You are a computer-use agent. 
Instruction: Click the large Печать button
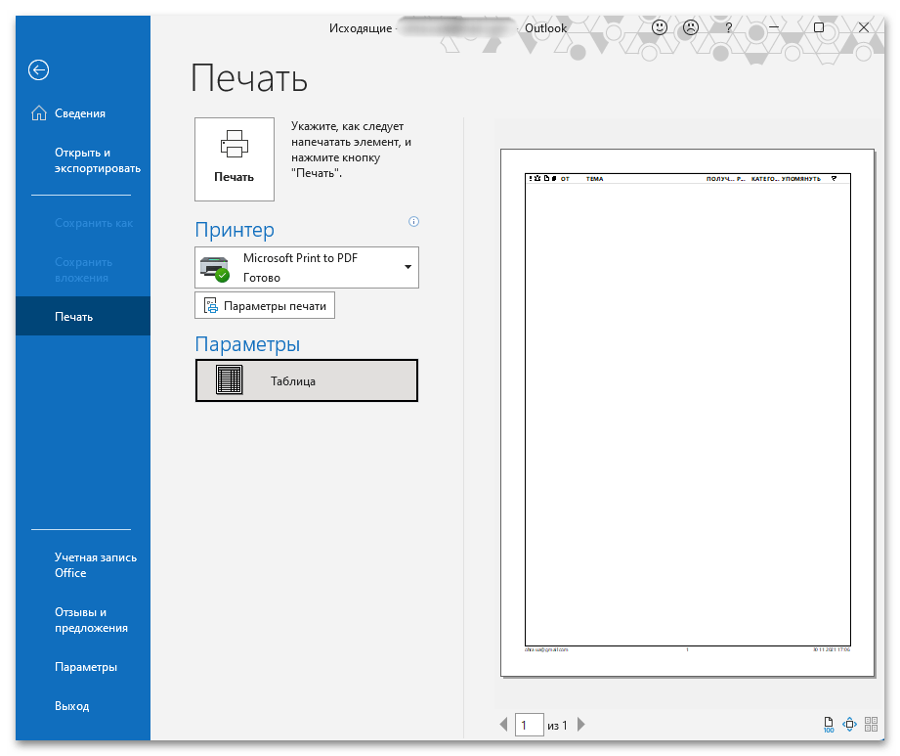235,159
